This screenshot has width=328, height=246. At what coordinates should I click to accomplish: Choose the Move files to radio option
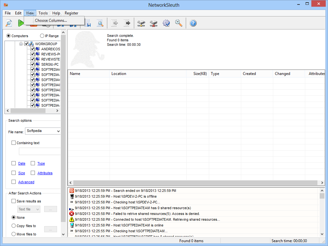(13, 234)
